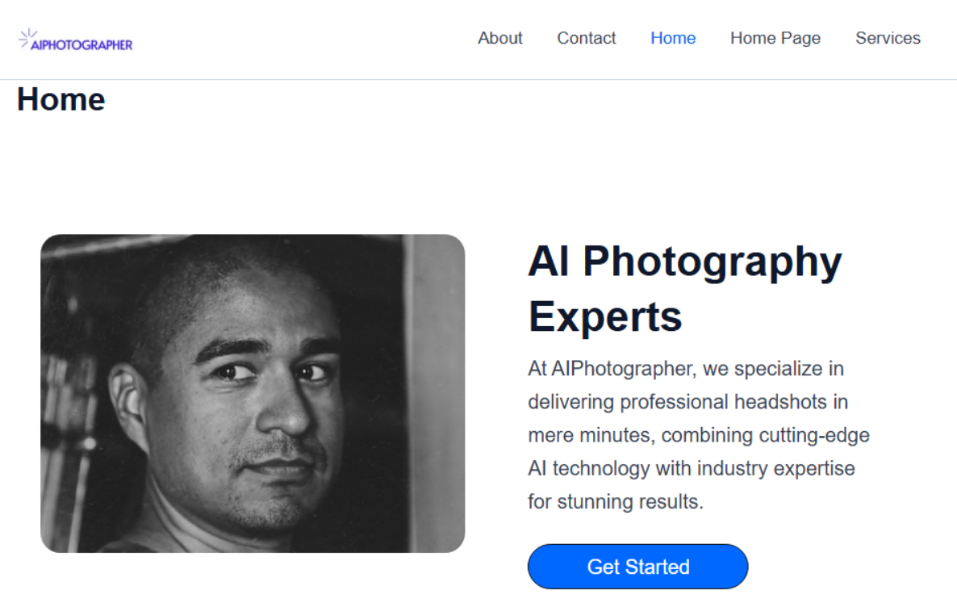Click 'AIPhotographer' in the description paragraph

[x=611, y=369]
